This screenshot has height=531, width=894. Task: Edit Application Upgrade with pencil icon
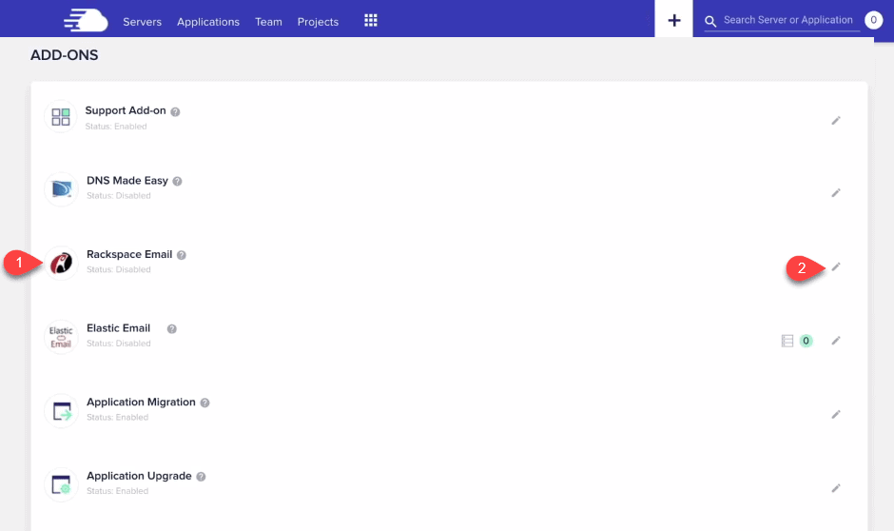pyautogui.click(x=836, y=487)
